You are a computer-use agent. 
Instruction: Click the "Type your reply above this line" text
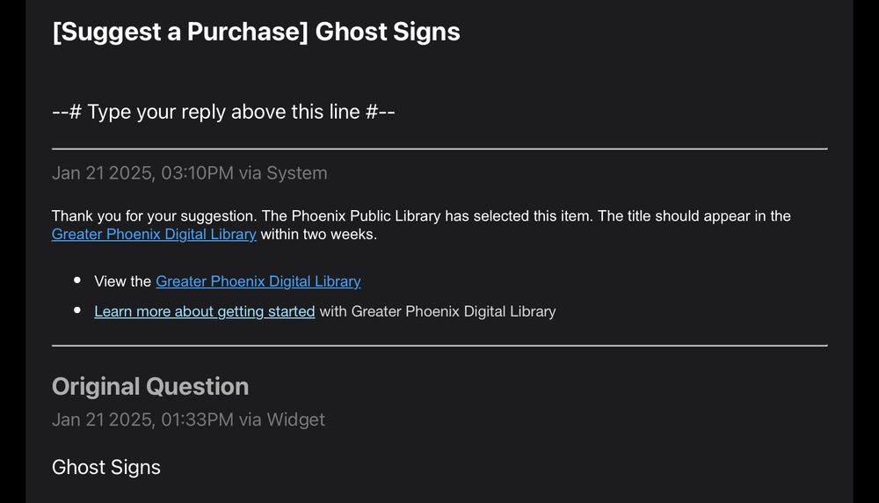pyautogui.click(x=223, y=113)
